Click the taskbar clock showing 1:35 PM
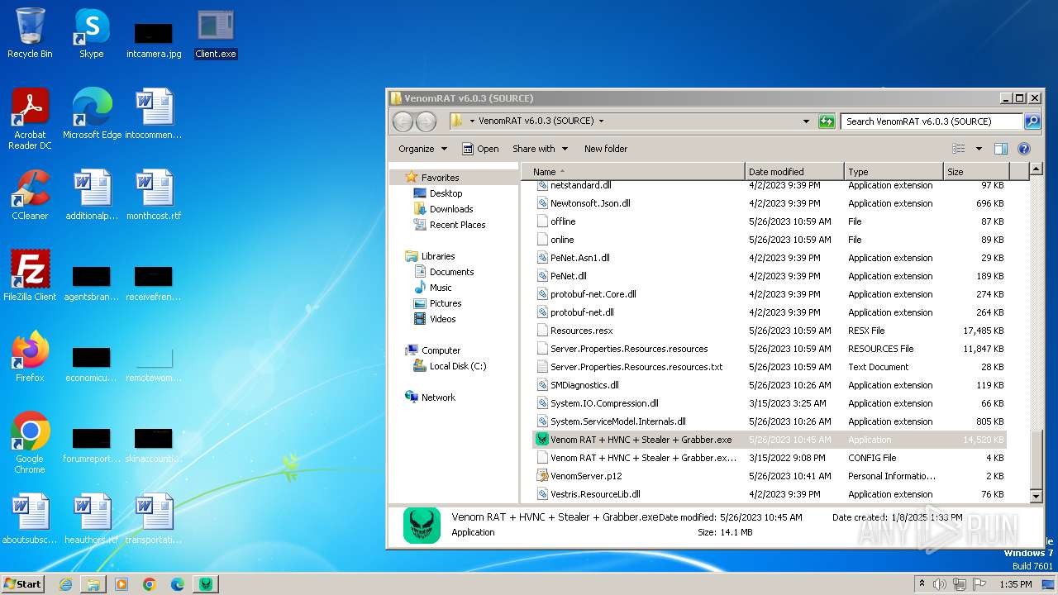This screenshot has width=1058, height=595. click(x=1015, y=584)
